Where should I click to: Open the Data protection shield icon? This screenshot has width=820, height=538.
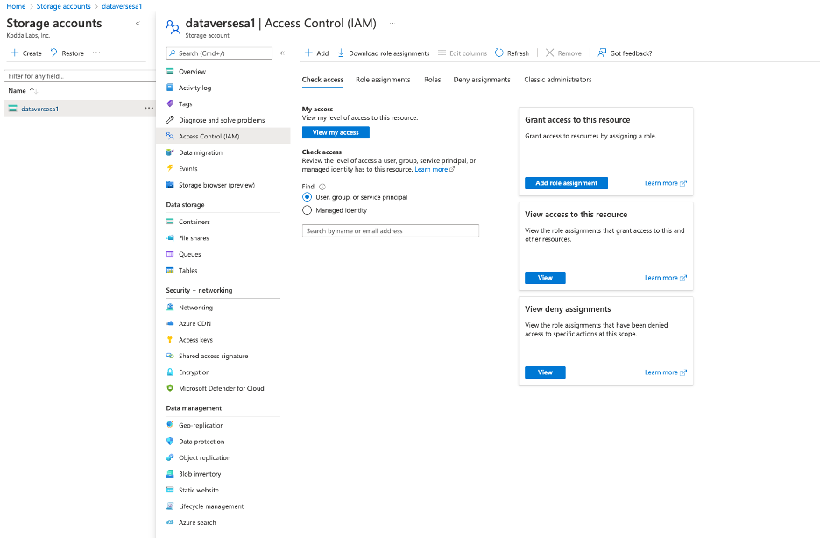click(x=170, y=442)
